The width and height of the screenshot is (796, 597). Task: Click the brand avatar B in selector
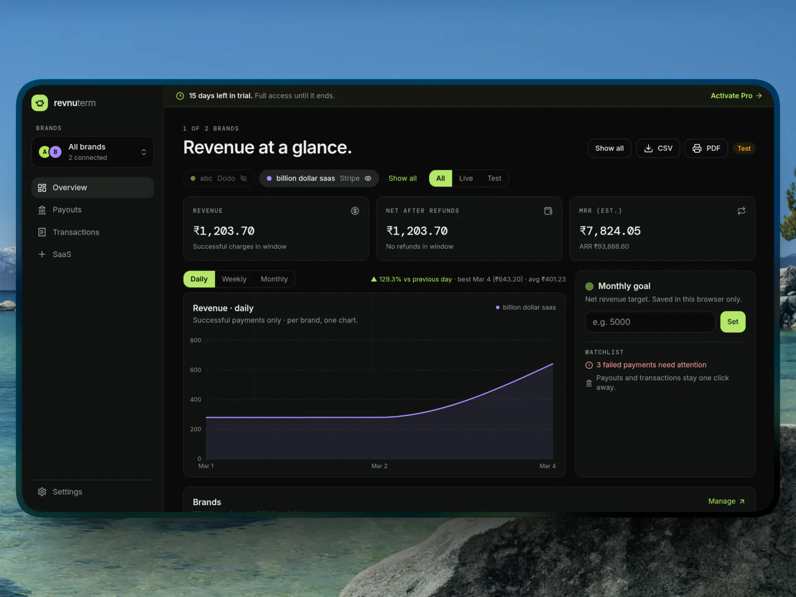tap(56, 152)
